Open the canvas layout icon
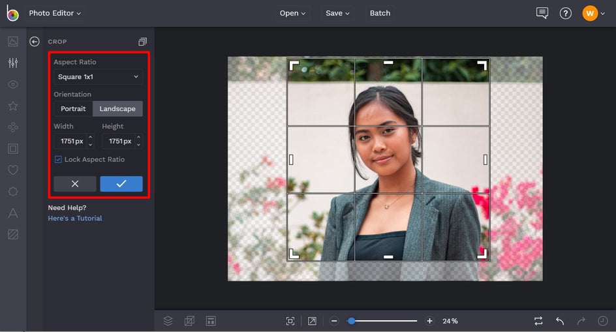This screenshot has height=332, width=616. click(211, 321)
